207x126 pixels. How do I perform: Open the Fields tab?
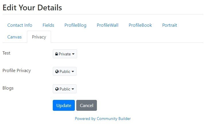[48, 25]
